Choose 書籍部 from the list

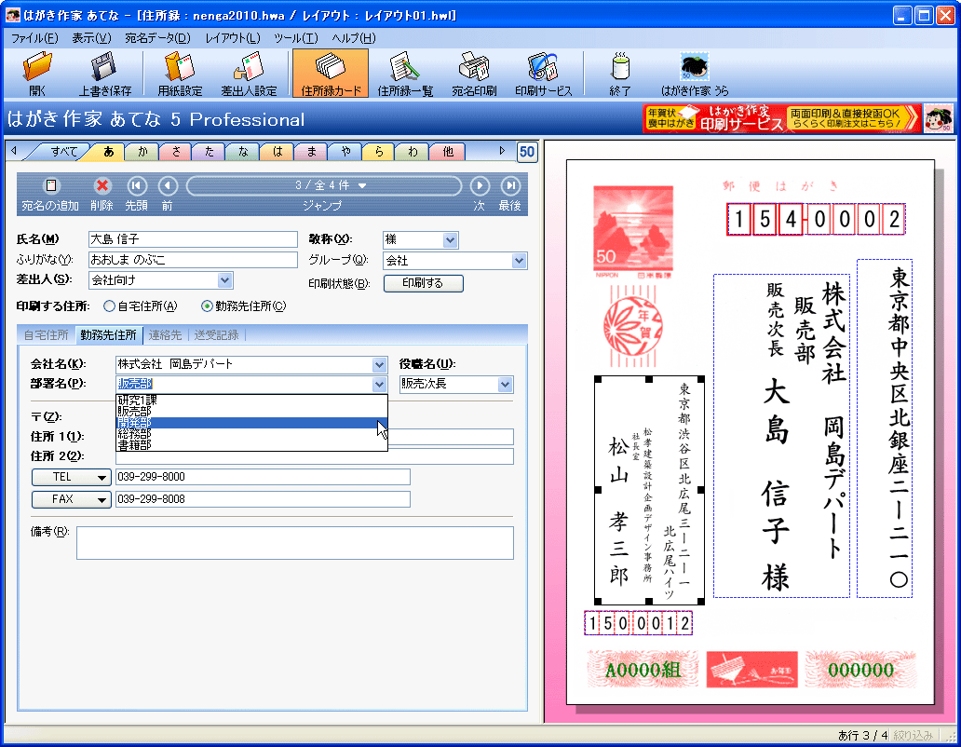click(251, 445)
